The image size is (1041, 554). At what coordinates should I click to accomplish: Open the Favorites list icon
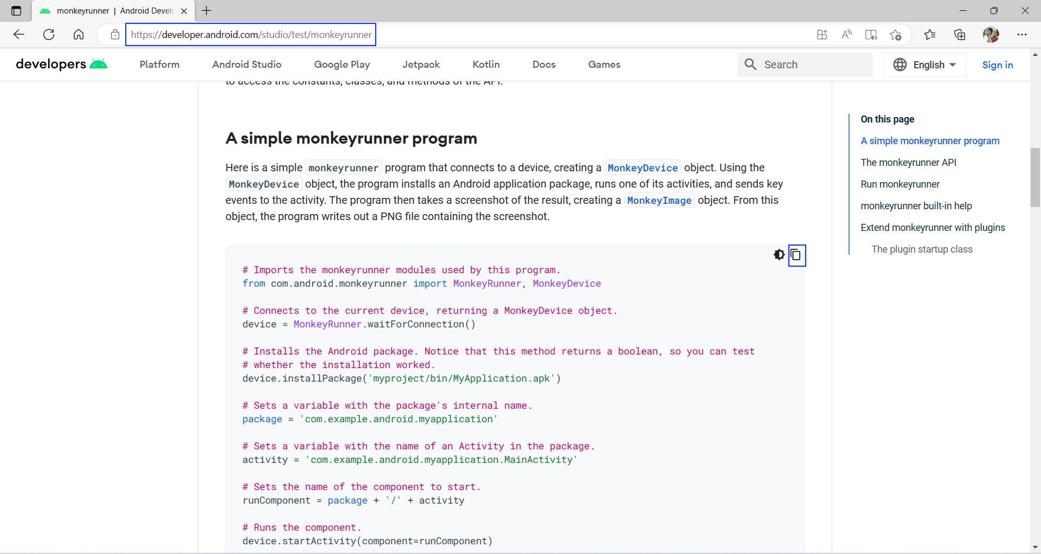(x=930, y=35)
